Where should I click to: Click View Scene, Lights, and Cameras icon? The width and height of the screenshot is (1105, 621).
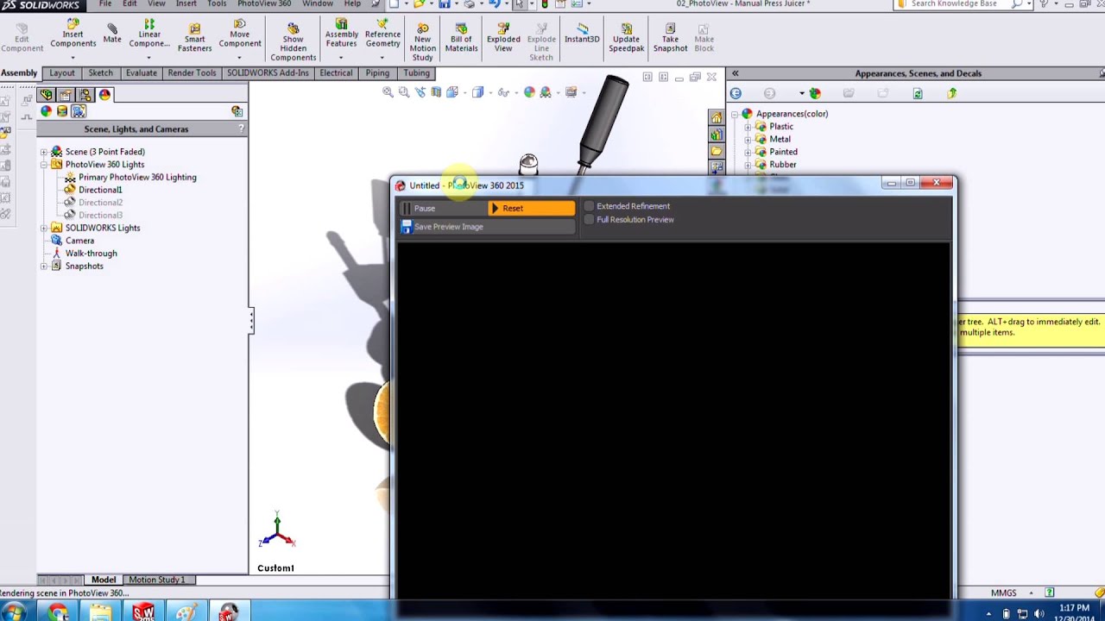pos(79,111)
